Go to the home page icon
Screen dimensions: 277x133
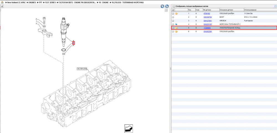click(2, 3)
